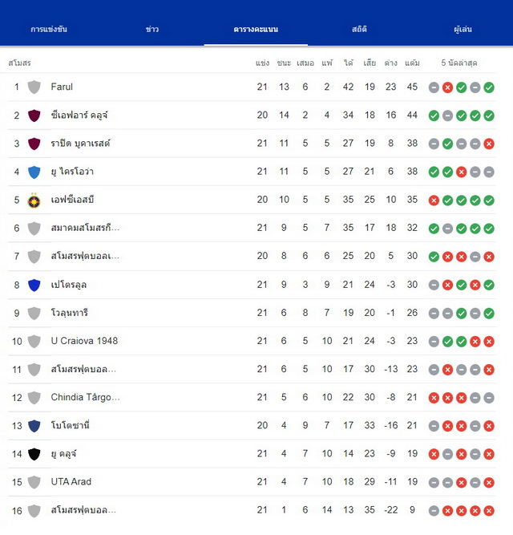Click the FCSB star crest logo
Viewport: 513px width, 535px height.
(34, 201)
